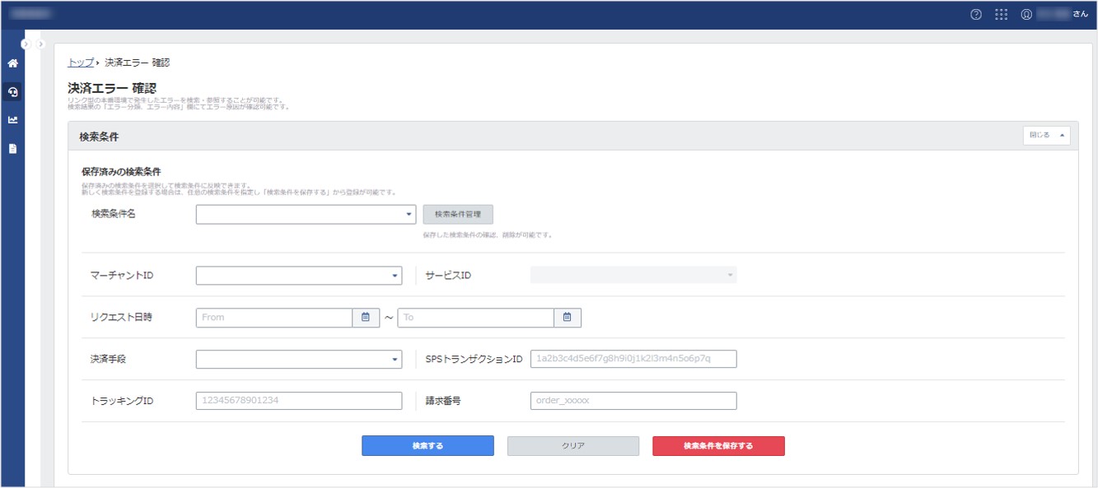This screenshot has width=1098, height=488.
Task: Click the トップ breadcrumb link
Action: click(80, 63)
